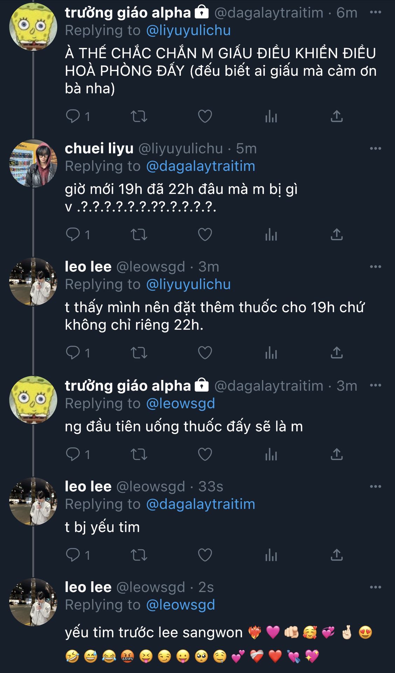Open more options for the lee sangwon tweet

375,587
